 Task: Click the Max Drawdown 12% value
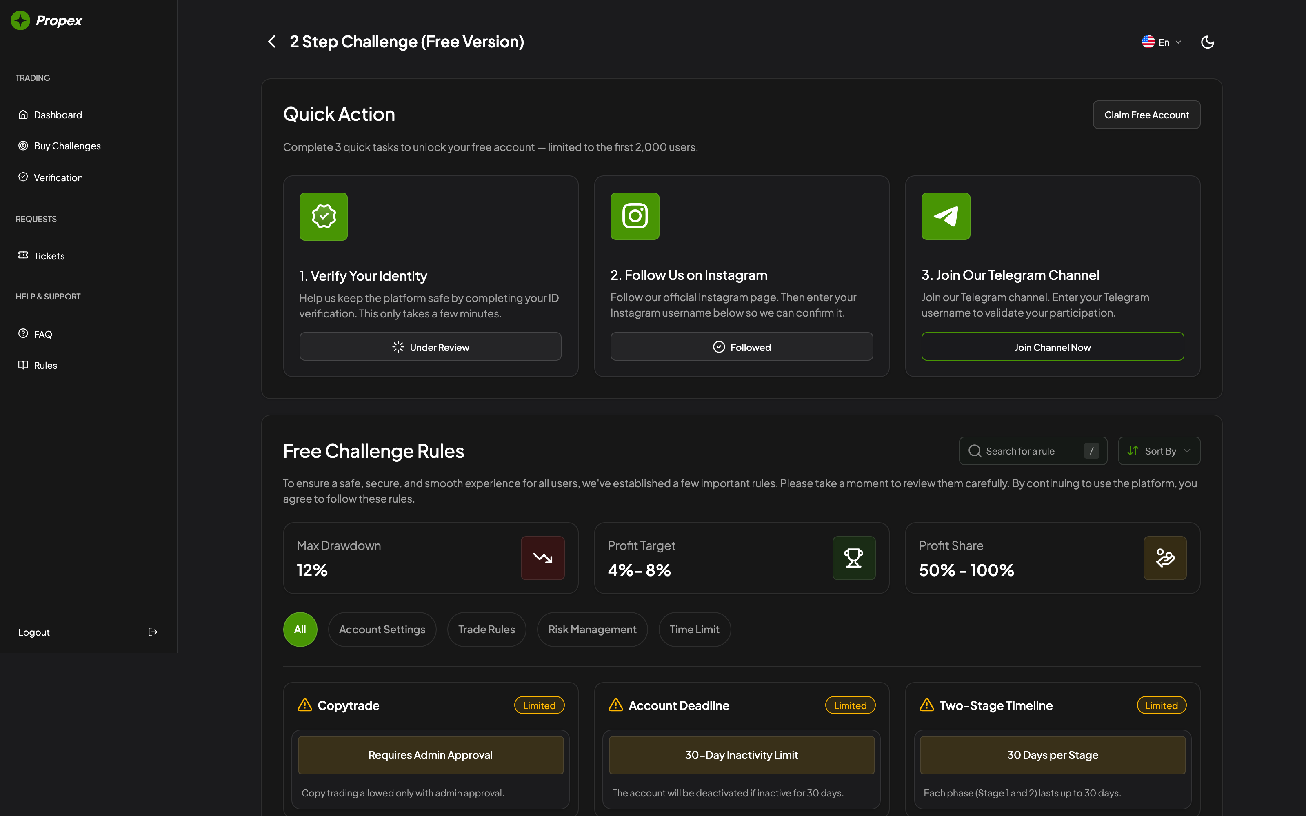coord(312,570)
